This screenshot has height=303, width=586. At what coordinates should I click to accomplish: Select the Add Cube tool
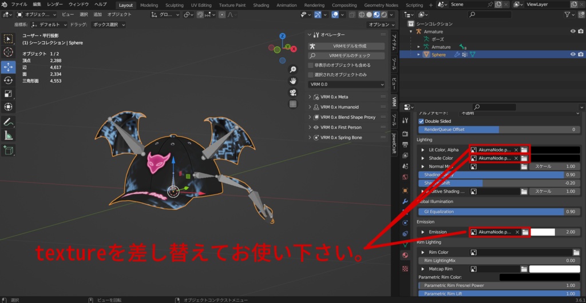8,150
